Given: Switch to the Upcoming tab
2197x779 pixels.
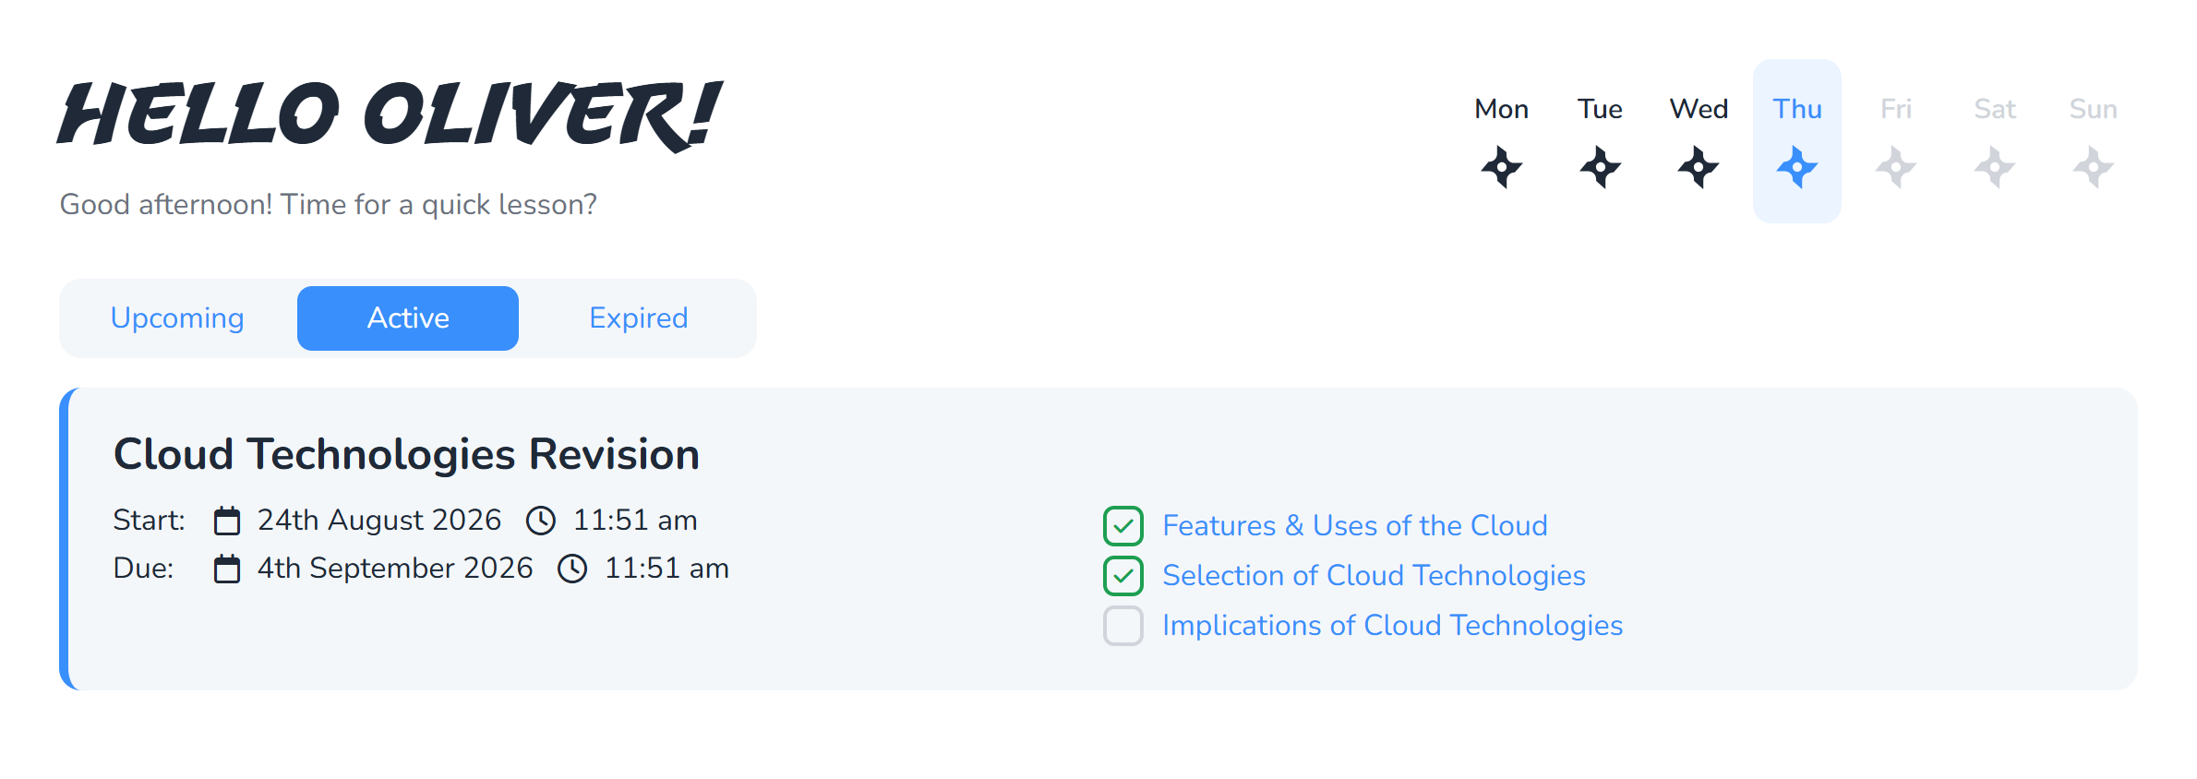Looking at the screenshot, I should [x=177, y=318].
